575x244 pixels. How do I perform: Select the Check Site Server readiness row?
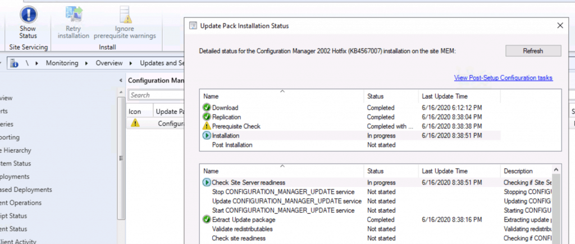[376, 182]
